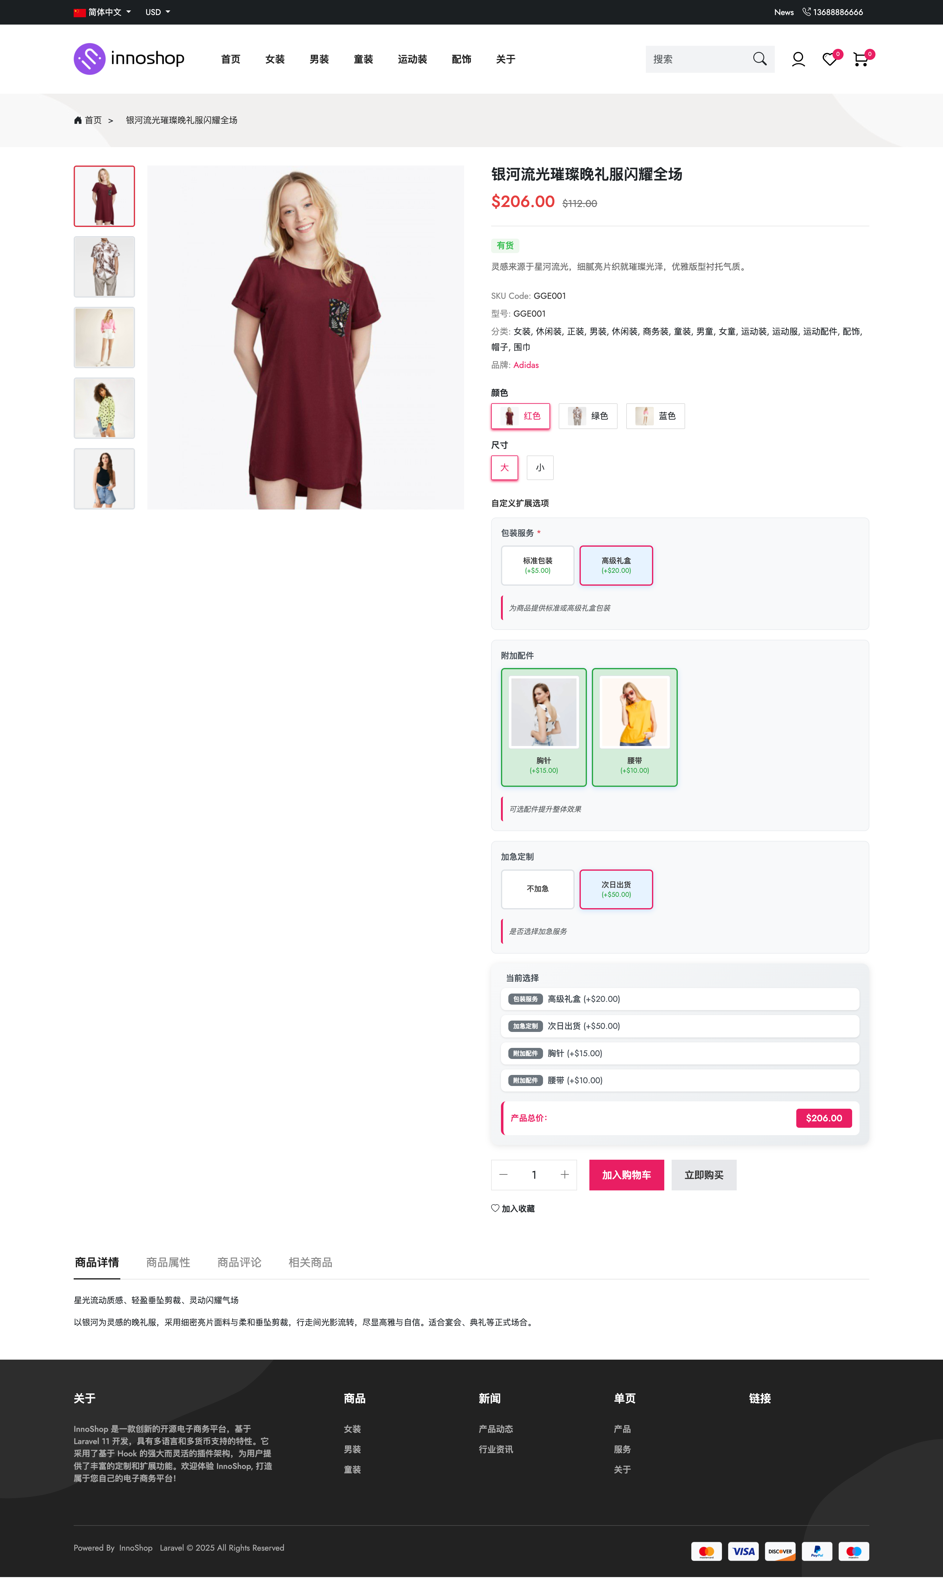Select the 绿色 color swatch

pos(588,416)
